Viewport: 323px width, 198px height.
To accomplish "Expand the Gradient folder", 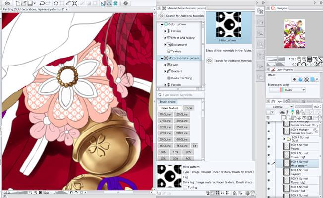I will [165, 71].
